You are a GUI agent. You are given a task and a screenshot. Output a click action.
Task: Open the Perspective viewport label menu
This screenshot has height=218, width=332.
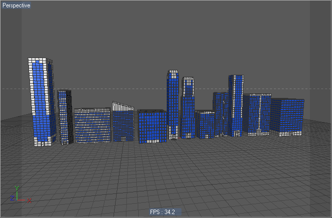click(16, 5)
